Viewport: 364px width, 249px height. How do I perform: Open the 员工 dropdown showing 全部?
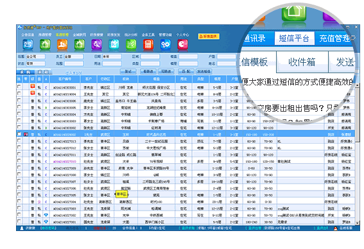(x=74, y=56)
